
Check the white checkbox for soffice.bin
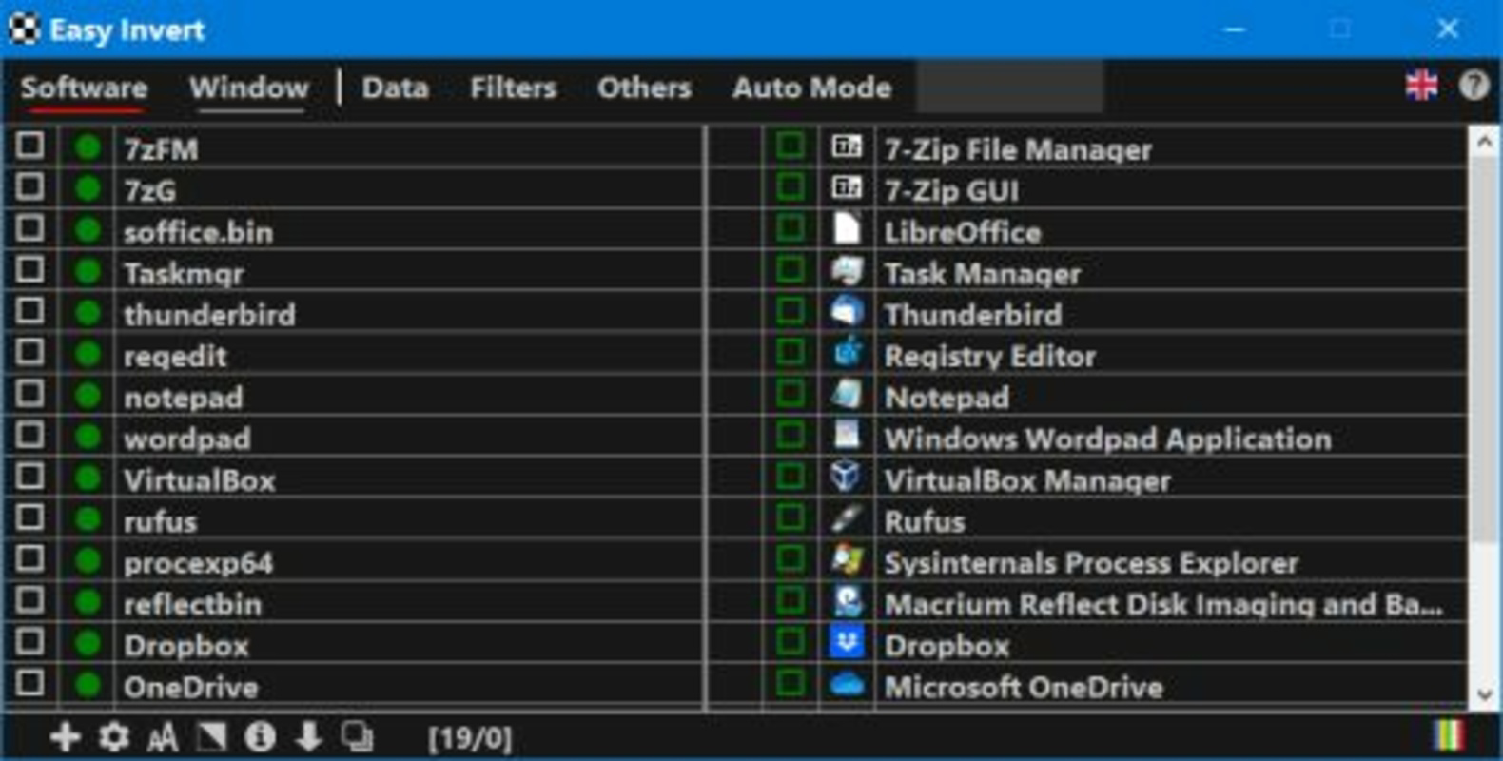pos(30,228)
